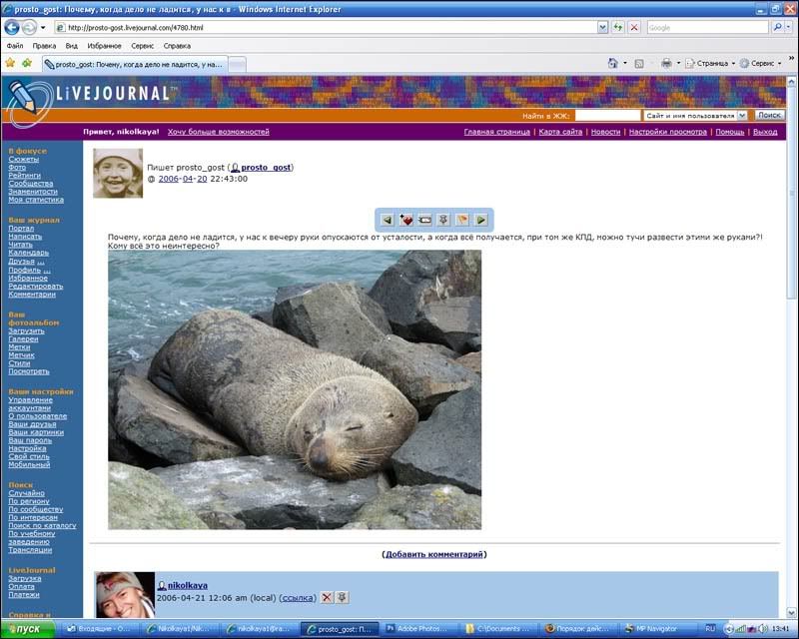Click the LiveJournal pencil logo
The image size is (799, 639).
(x=28, y=103)
